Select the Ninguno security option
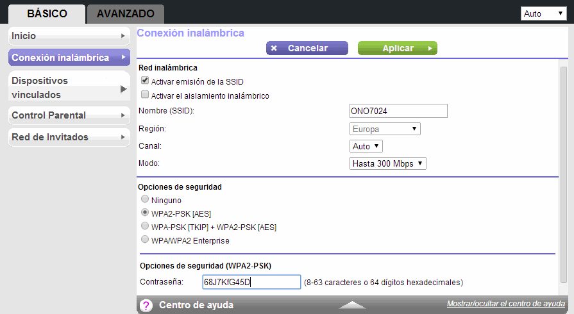The image size is (574, 314). (145, 199)
